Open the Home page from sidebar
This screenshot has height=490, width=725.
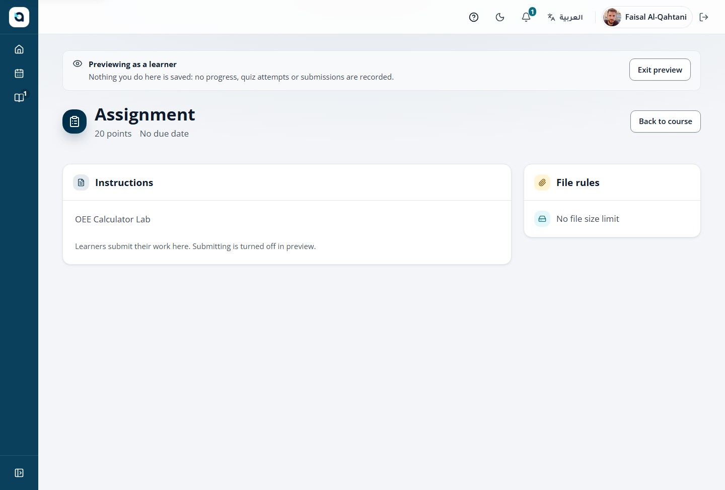pyautogui.click(x=19, y=49)
